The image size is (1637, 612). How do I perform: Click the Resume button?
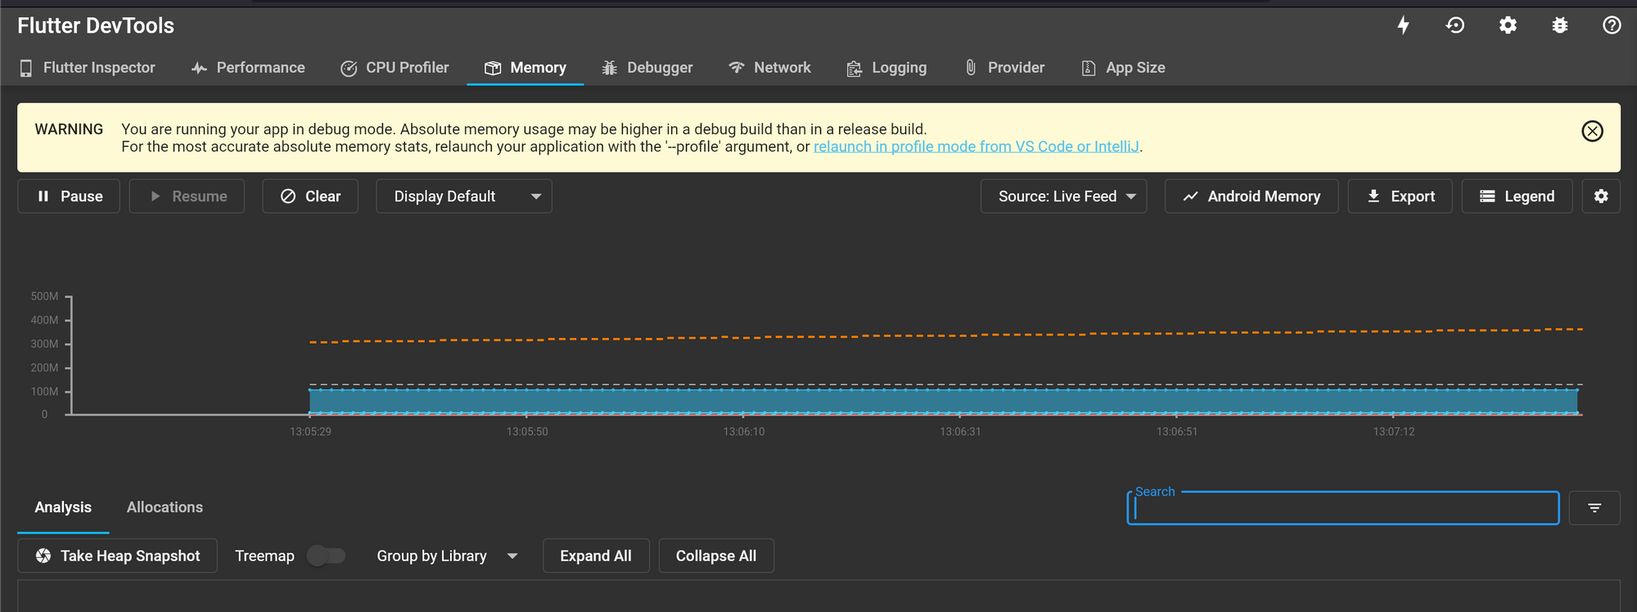187,196
